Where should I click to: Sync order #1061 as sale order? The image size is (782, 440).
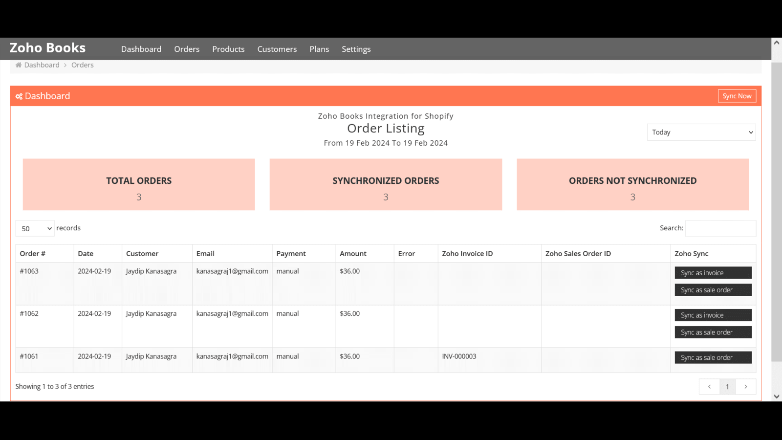coord(713,358)
